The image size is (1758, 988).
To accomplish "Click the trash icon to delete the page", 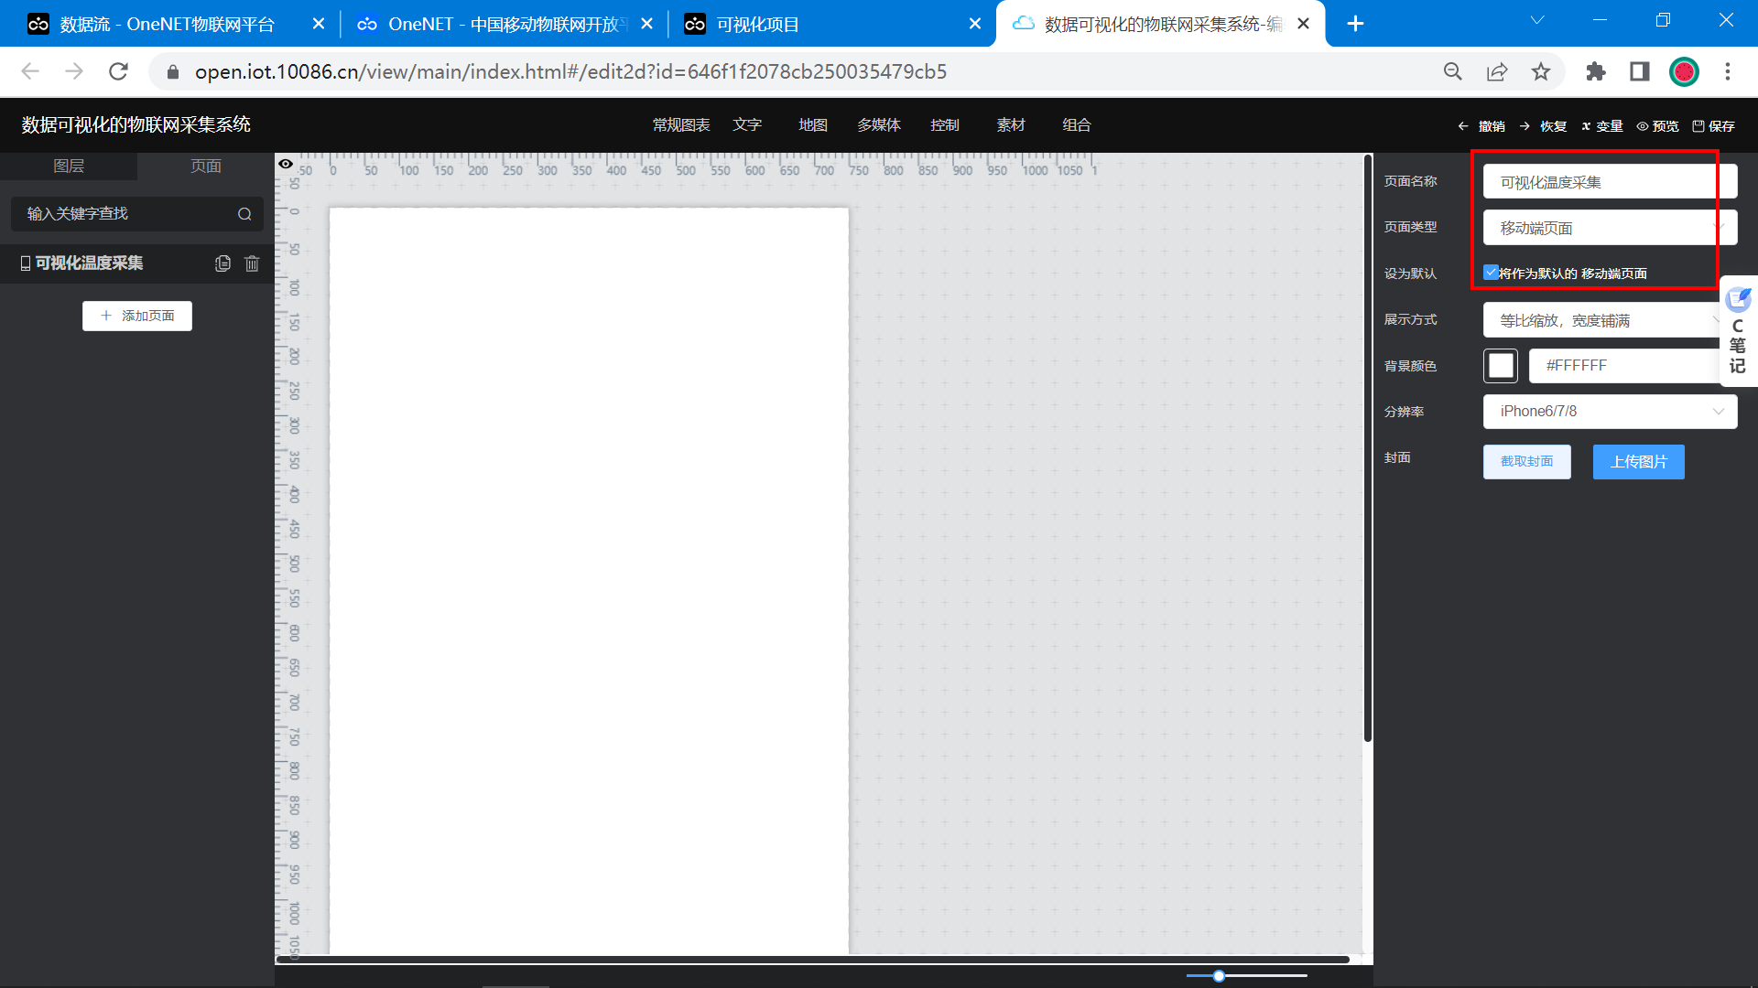I will click(x=253, y=263).
